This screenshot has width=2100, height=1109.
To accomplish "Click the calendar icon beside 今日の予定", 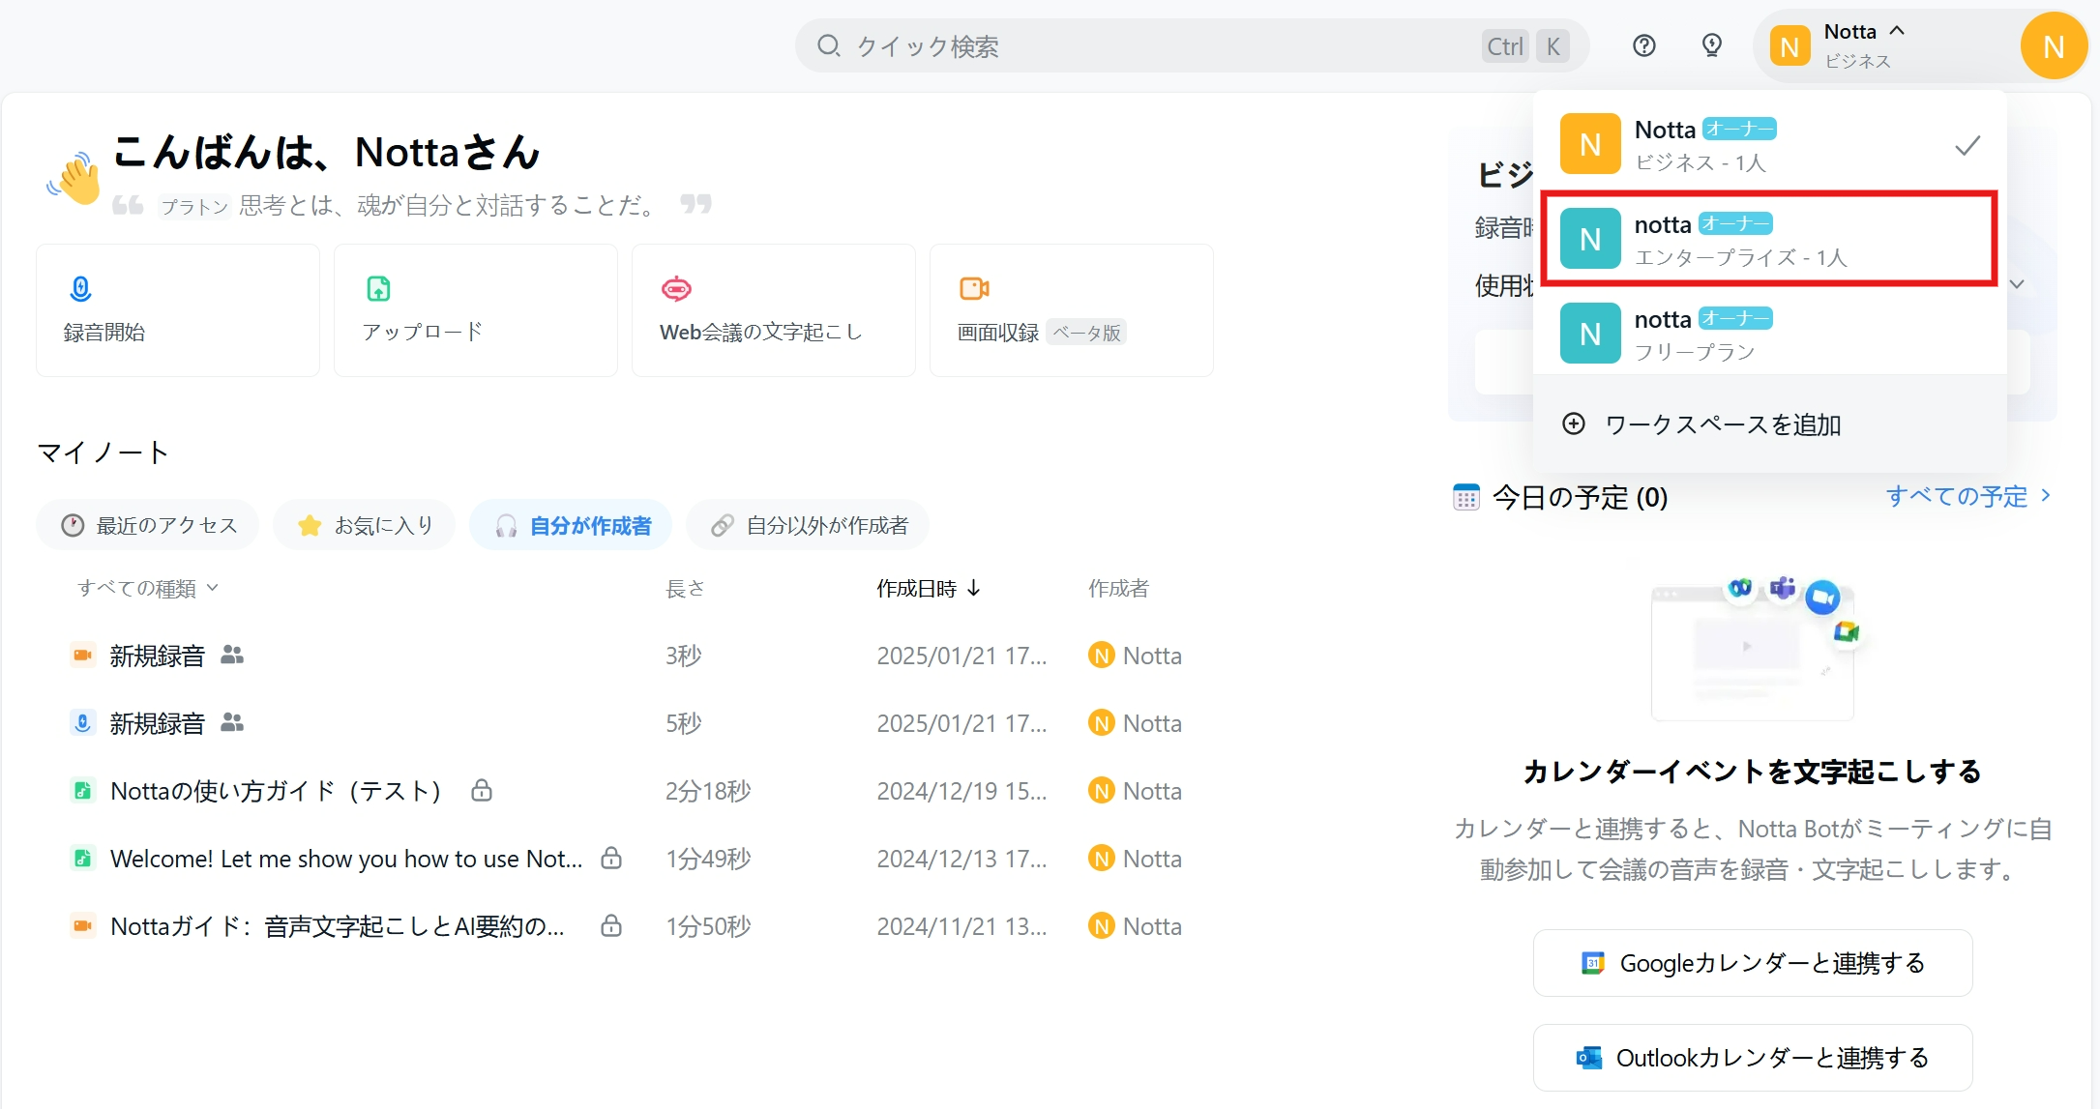I will click(x=1466, y=497).
